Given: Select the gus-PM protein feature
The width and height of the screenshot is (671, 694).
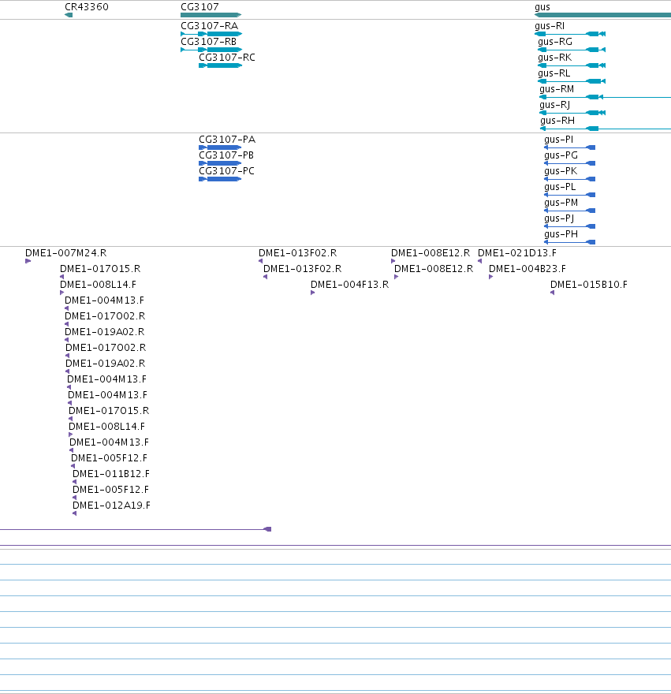Looking at the screenshot, I should pyautogui.click(x=569, y=211).
